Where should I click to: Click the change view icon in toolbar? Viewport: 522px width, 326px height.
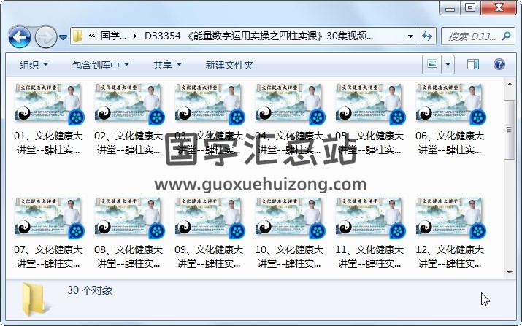[x=432, y=65]
